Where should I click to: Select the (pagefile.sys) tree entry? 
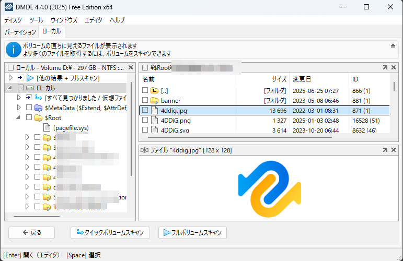(x=71, y=128)
